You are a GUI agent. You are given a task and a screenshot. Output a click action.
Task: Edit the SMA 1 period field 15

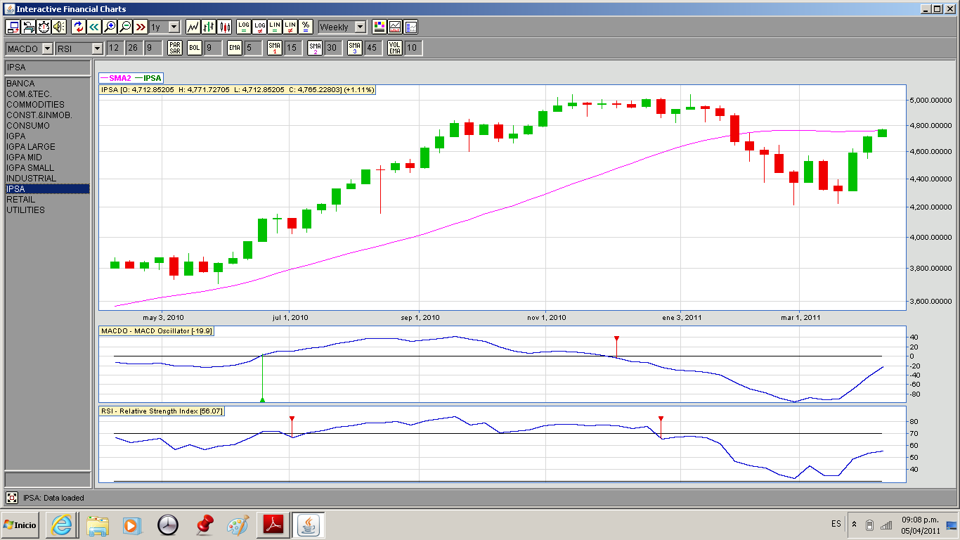point(293,48)
